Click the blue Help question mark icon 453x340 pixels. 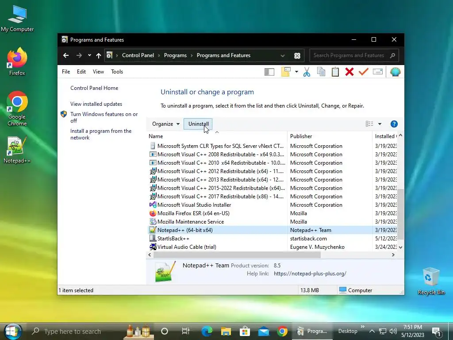coord(394,124)
